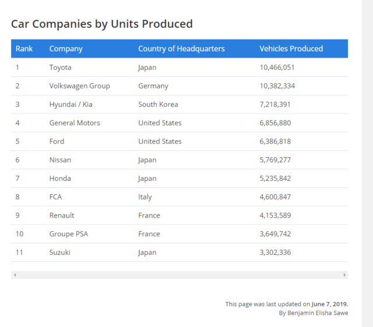Select the Renault company cell
This screenshot has height=327, width=373.
pos(62,216)
